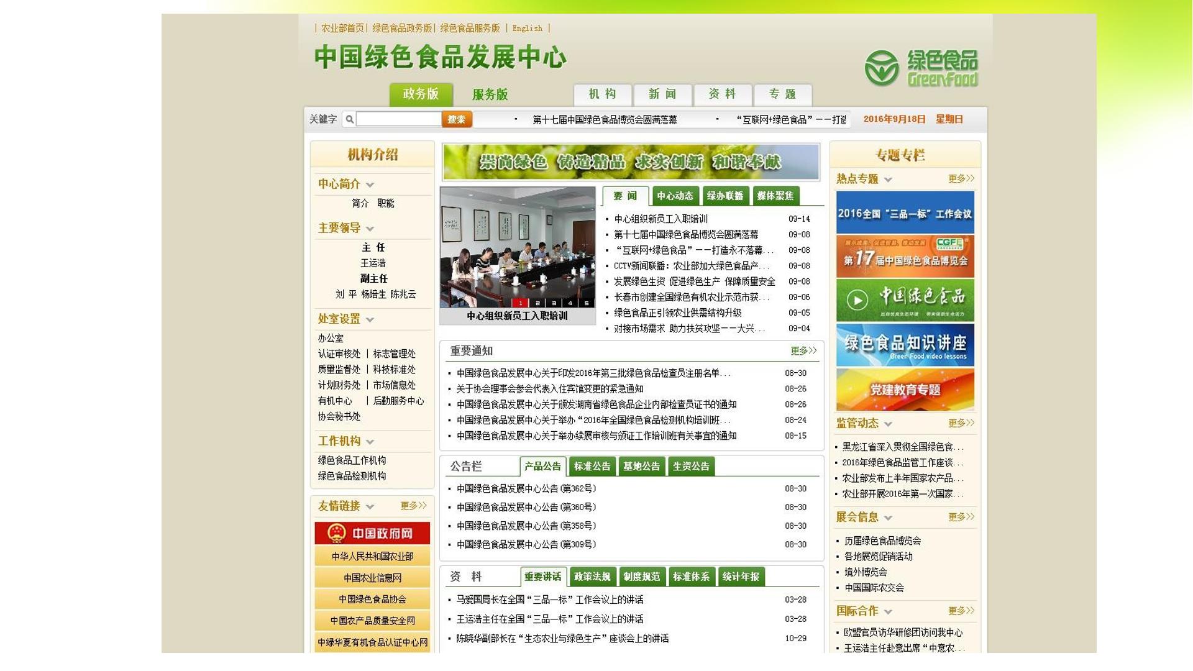This screenshot has width=1193, height=671.
Task: Select the 媒体聚焦 news tab
Action: point(775,196)
